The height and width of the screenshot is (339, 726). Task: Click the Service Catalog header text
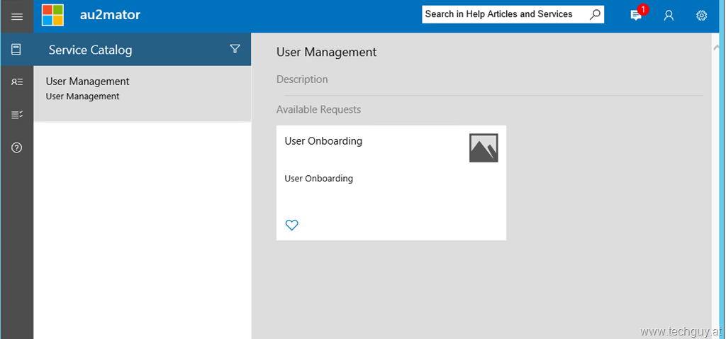click(x=90, y=50)
